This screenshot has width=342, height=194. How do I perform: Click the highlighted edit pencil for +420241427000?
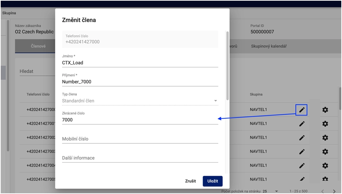(302, 110)
